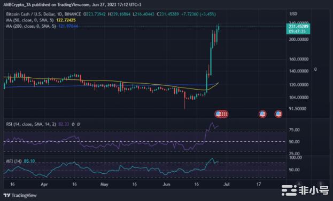This screenshot has width=333, height=201.
Task: Click the bar countdown 09:47:35
Action: pos(297,31)
